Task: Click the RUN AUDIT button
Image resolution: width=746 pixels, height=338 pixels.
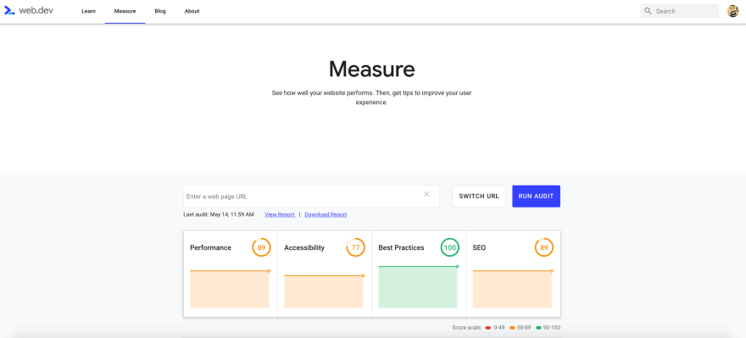Action: (536, 197)
